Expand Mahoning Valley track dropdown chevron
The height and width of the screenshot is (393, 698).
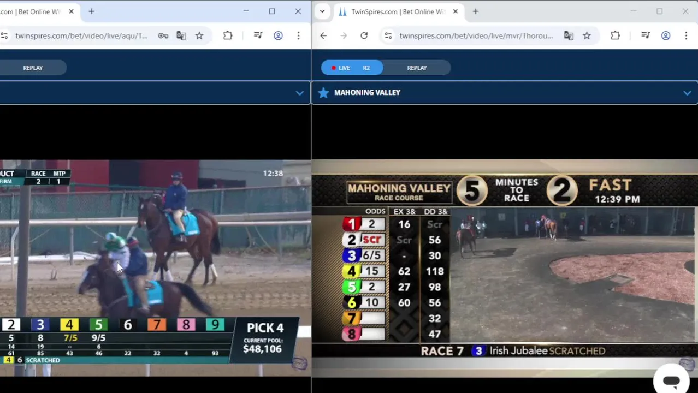coord(687,93)
